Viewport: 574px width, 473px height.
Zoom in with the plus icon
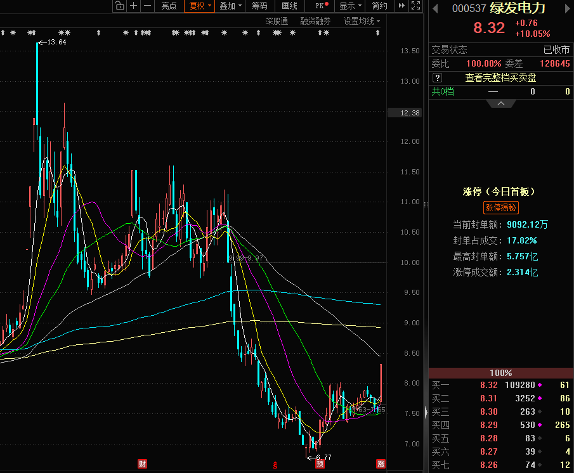click(x=134, y=6)
